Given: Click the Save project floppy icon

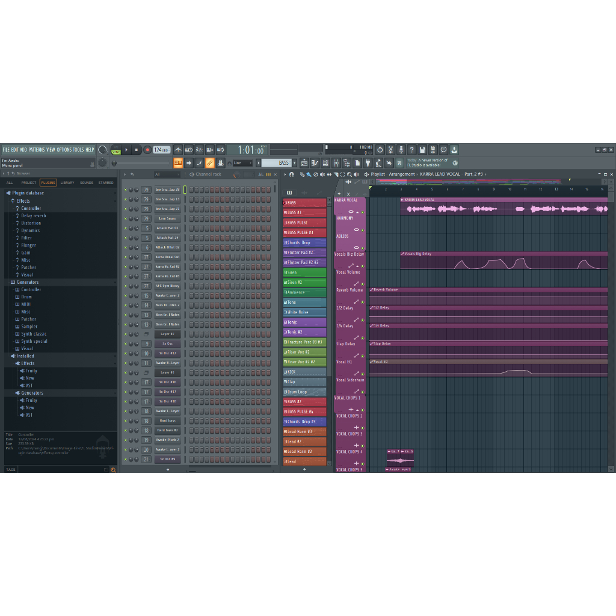Looking at the screenshot, I should (x=422, y=150).
